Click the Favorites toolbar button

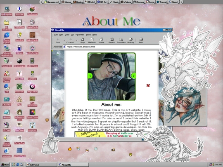[121, 40]
